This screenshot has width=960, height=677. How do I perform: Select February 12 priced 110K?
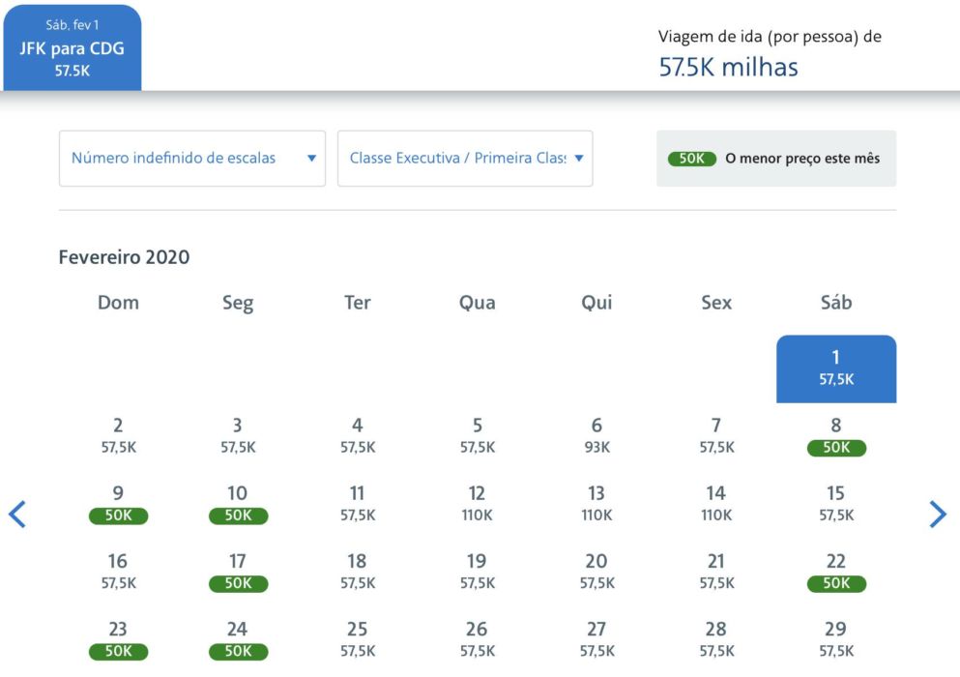tap(477, 504)
